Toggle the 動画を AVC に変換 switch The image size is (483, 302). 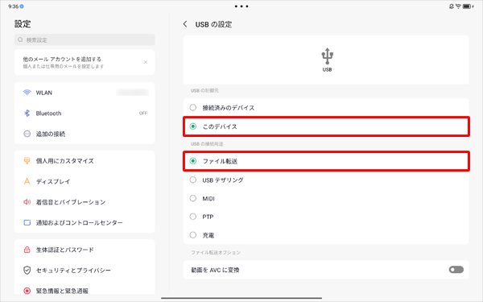click(x=456, y=270)
